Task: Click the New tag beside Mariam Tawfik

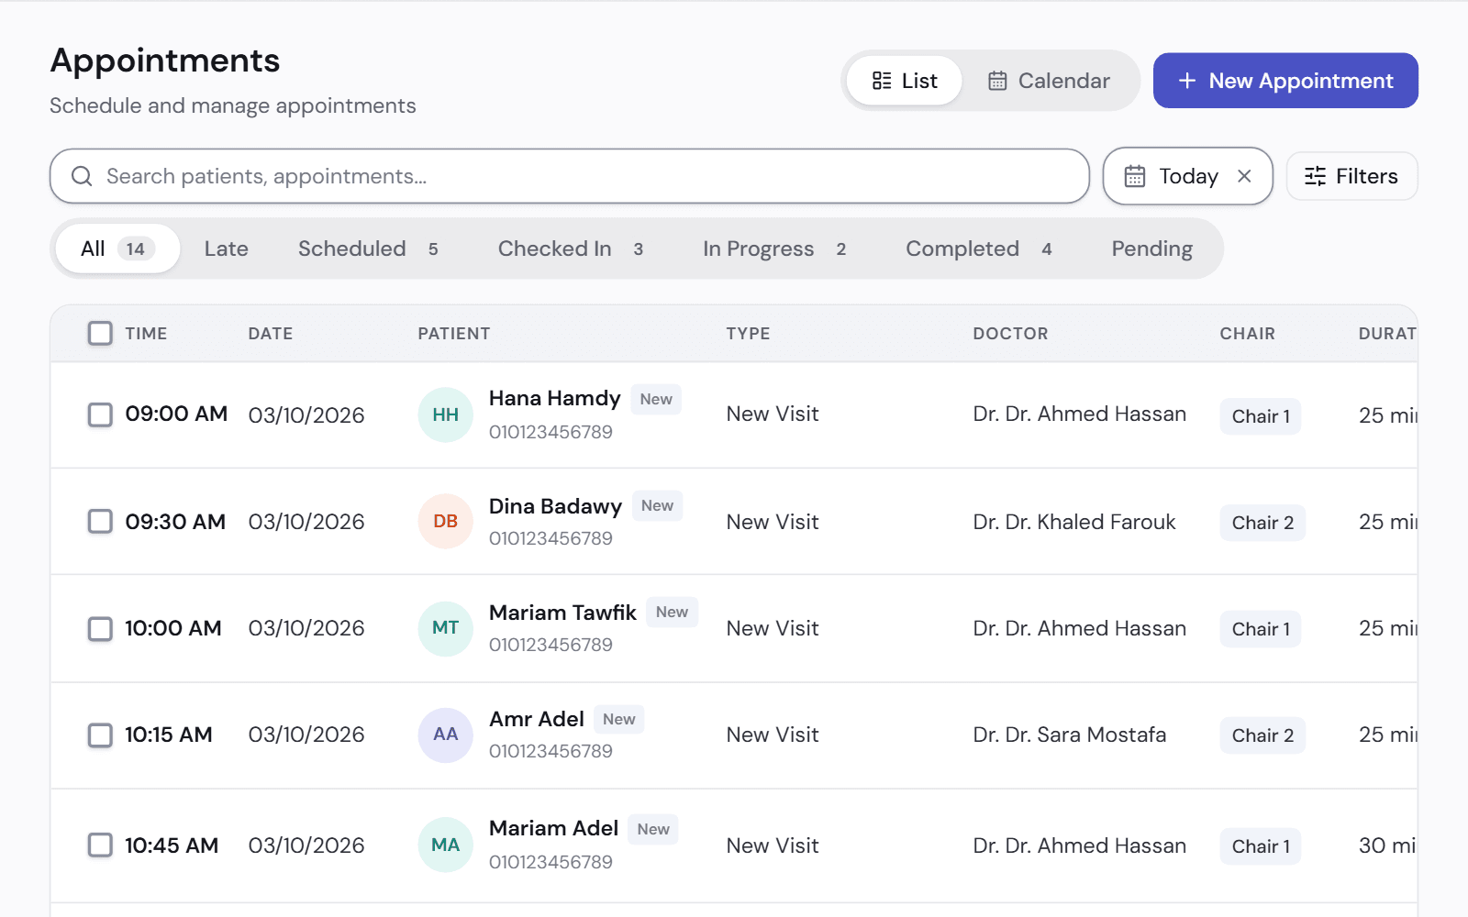Action: tap(672, 612)
